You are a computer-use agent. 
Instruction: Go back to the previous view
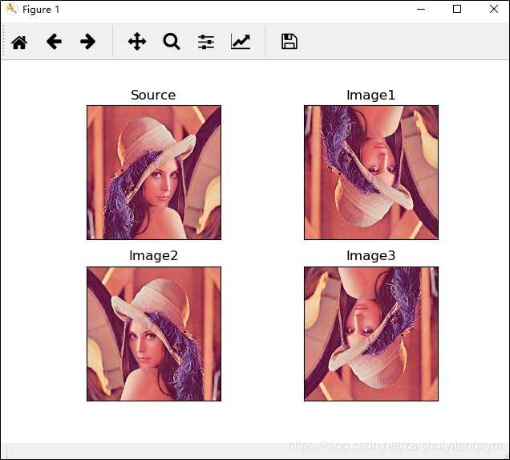tap(54, 42)
